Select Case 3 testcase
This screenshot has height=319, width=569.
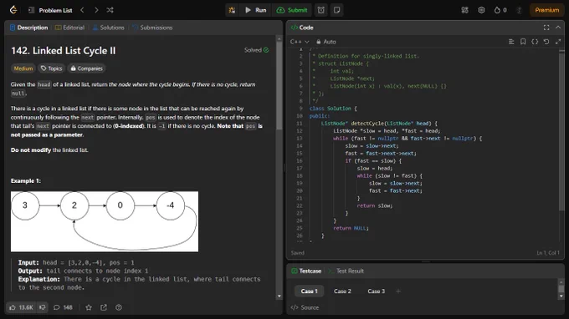coord(376,291)
